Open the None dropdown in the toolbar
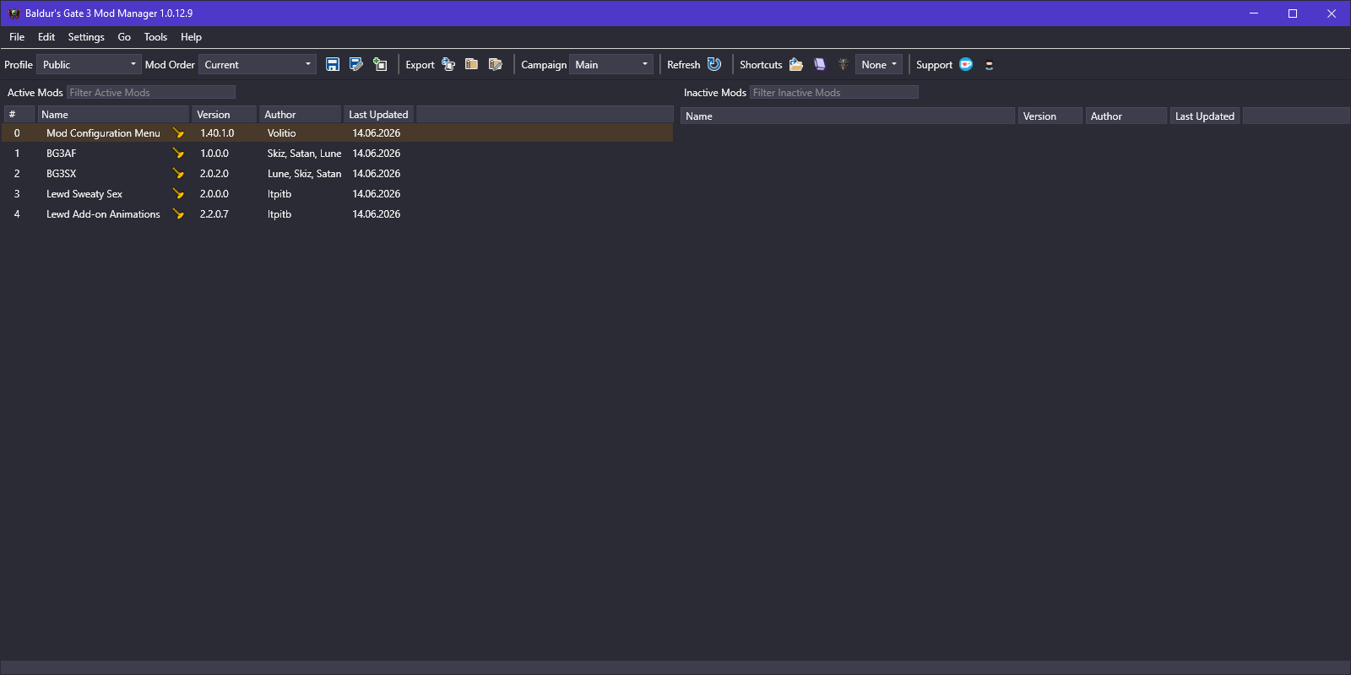The width and height of the screenshot is (1351, 675). 879,64
